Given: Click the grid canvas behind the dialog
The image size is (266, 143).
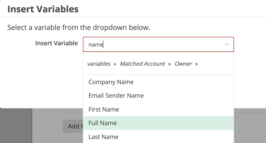Looking at the screenshot, I should coord(16,126).
